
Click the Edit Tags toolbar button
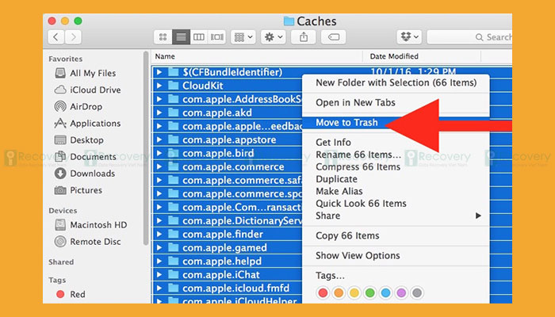(x=334, y=37)
